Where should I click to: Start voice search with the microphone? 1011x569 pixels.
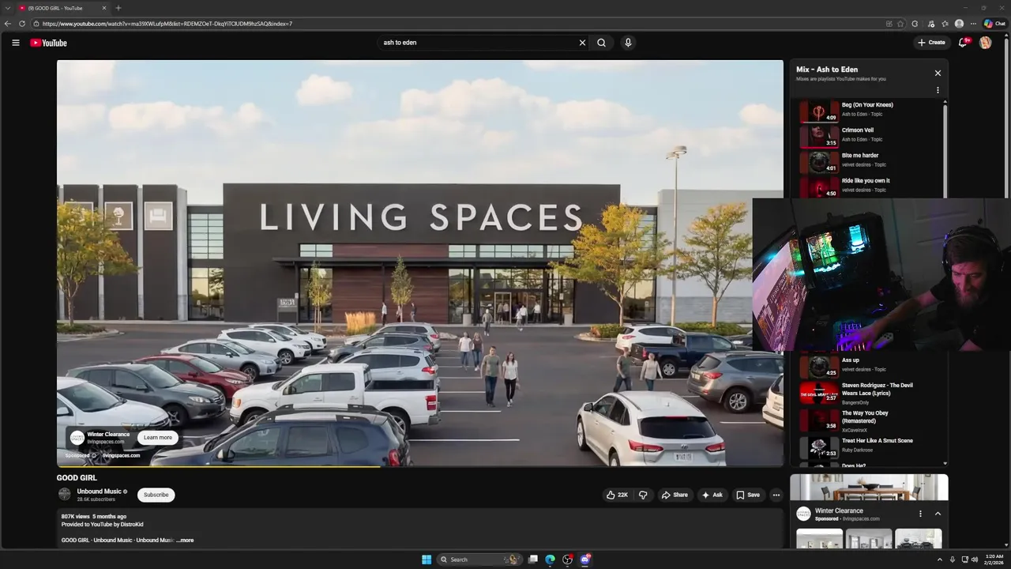[628, 43]
